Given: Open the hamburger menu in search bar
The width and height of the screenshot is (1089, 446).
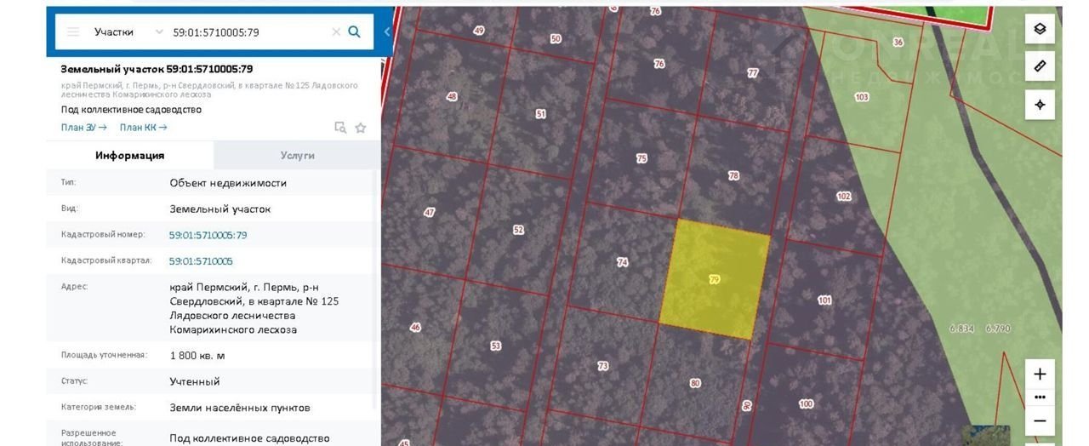Looking at the screenshot, I should 73,31.
